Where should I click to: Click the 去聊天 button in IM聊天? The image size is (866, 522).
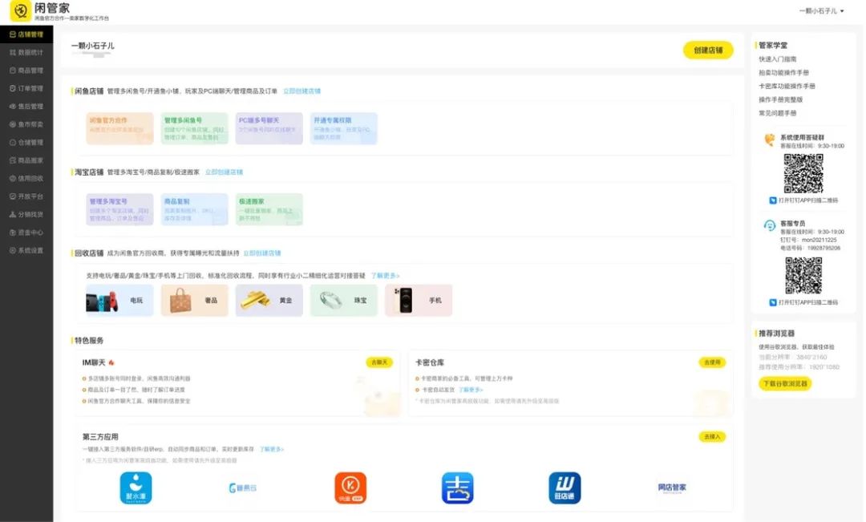pyautogui.click(x=379, y=362)
